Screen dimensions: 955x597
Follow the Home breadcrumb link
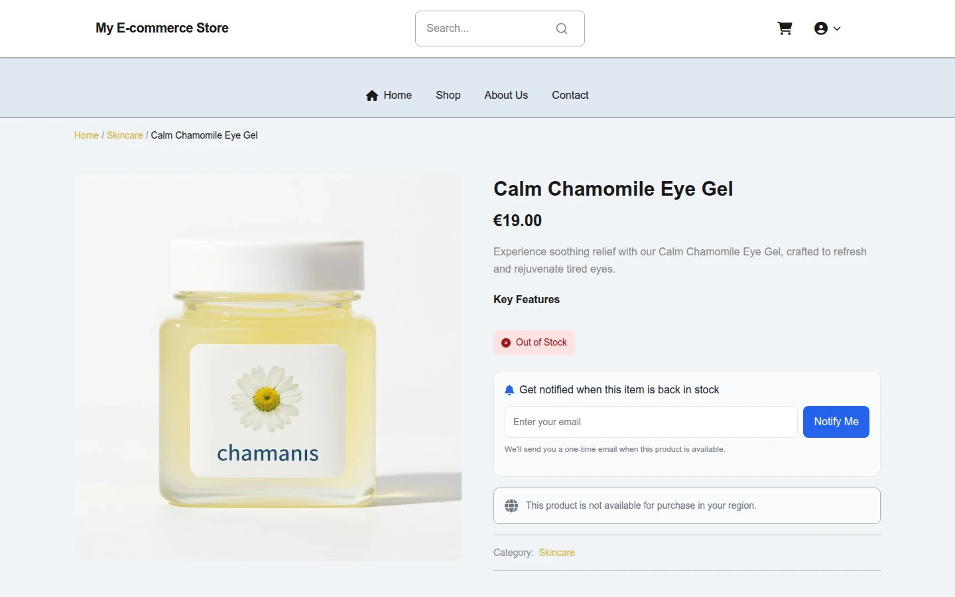point(86,135)
